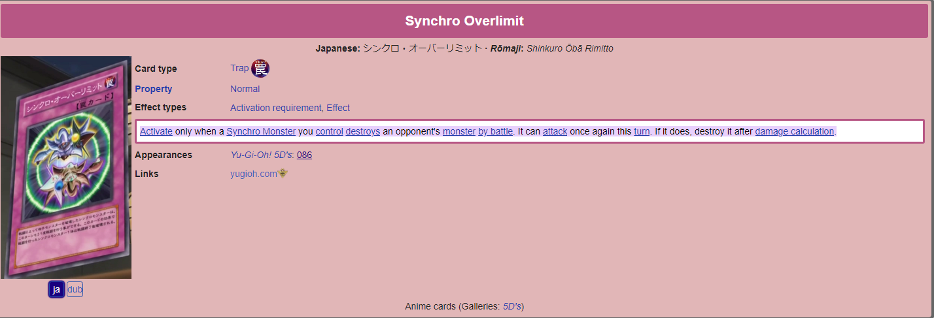Follow the turn link
The width and height of the screenshot is (934, 318).
642,131
